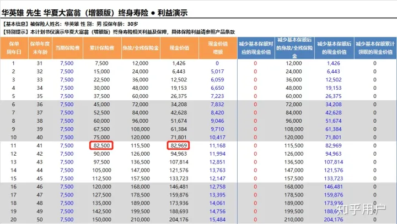This screenshot has width=397, height=224.
Task: Click blue 1,426 under 减少基本保额后的现金价值
Action: coord(334,63)
